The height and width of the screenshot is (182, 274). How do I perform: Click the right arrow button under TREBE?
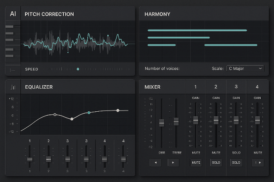[x=173, y=162]
